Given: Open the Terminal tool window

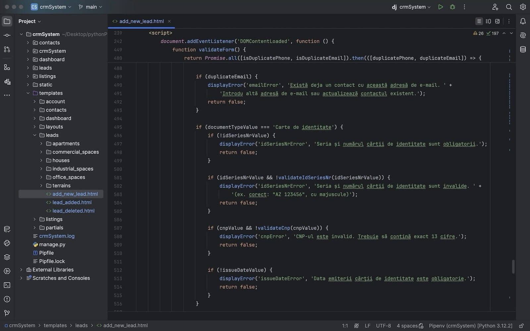Looking at the screenshot, I should (7, 285).
